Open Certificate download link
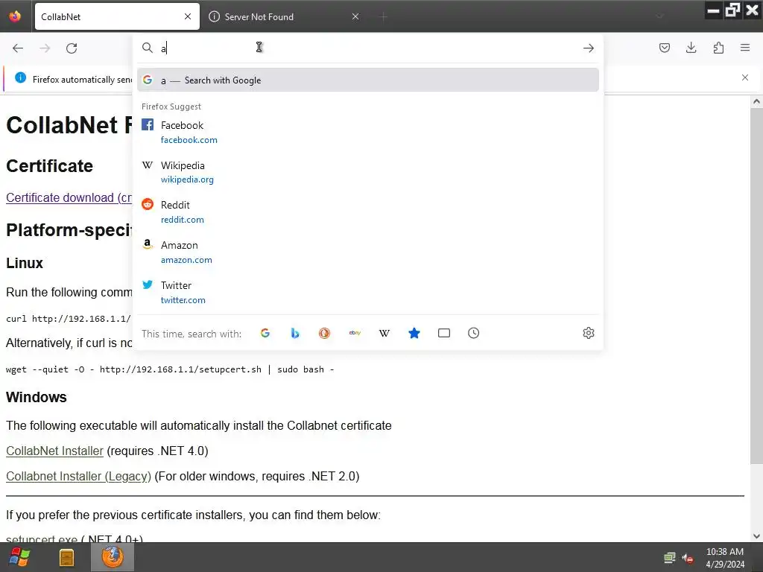Viewport: 763px width, 572px height. click(69, 198)
